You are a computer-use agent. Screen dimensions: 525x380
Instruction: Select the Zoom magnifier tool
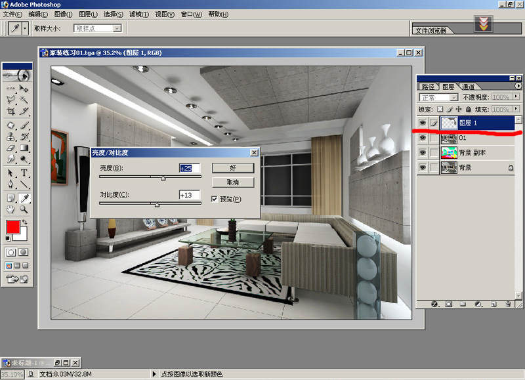pyautogui.click(x=24, y=209)
